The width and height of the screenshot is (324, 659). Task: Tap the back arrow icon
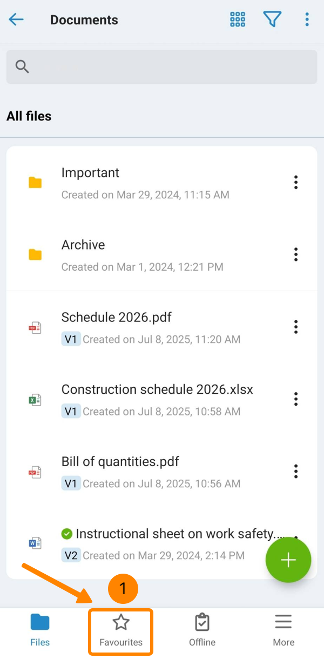tap(16, 20)
